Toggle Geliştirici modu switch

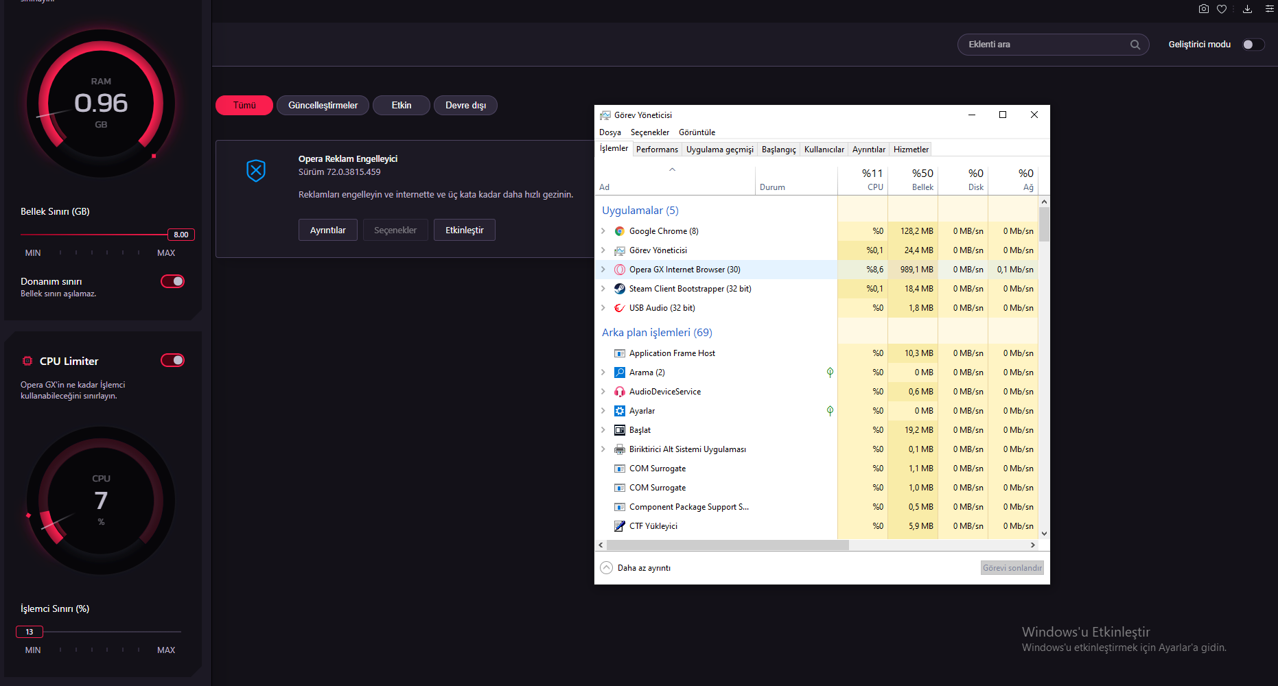pyautogui.click(x=1253, y=45)
